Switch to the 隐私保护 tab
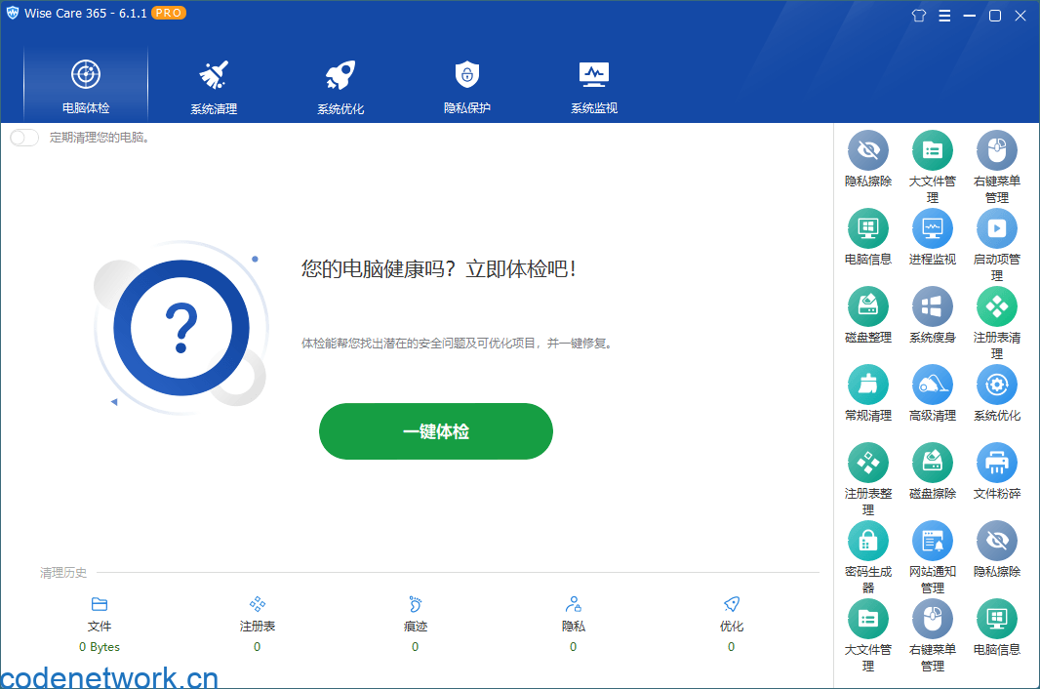This screenshot has height=689, width=1040. tap(466, 84)
